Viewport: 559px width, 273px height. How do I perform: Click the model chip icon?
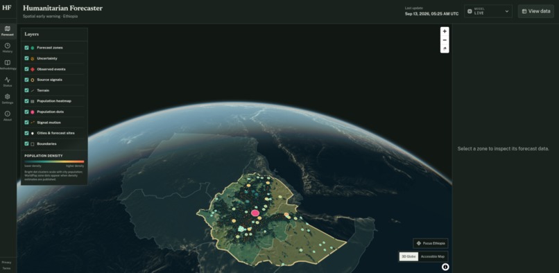pyautogui.click(x=470, y=11)
